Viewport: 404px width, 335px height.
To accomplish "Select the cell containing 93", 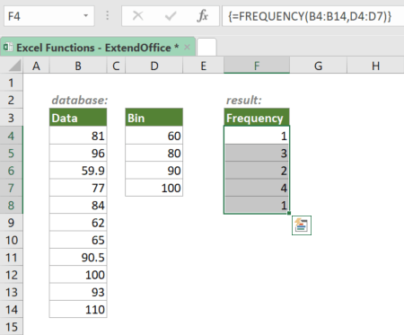I will (78, 292).
